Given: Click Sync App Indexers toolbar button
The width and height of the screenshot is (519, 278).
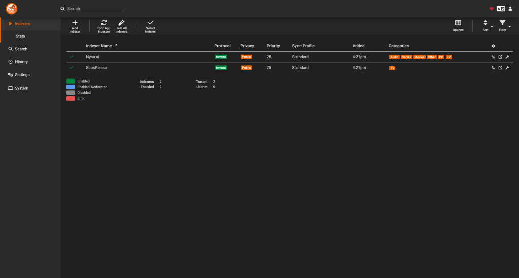Looking at the screenshot, I should (x=104, y=26).
